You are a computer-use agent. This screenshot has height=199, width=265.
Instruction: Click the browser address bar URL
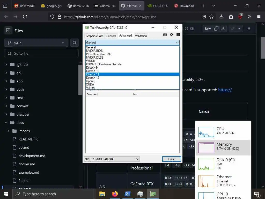click(x=110, y=17)
